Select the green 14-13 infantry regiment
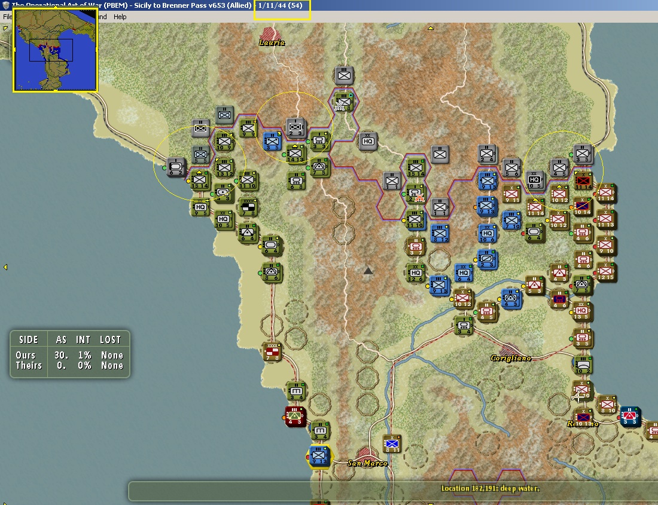658x505 pixels. tap(295, 154)
